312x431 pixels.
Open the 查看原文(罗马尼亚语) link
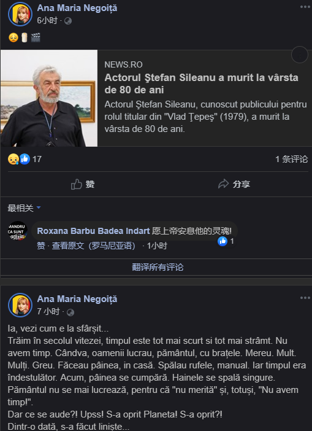pyautogui.click(x=93, y=246)
